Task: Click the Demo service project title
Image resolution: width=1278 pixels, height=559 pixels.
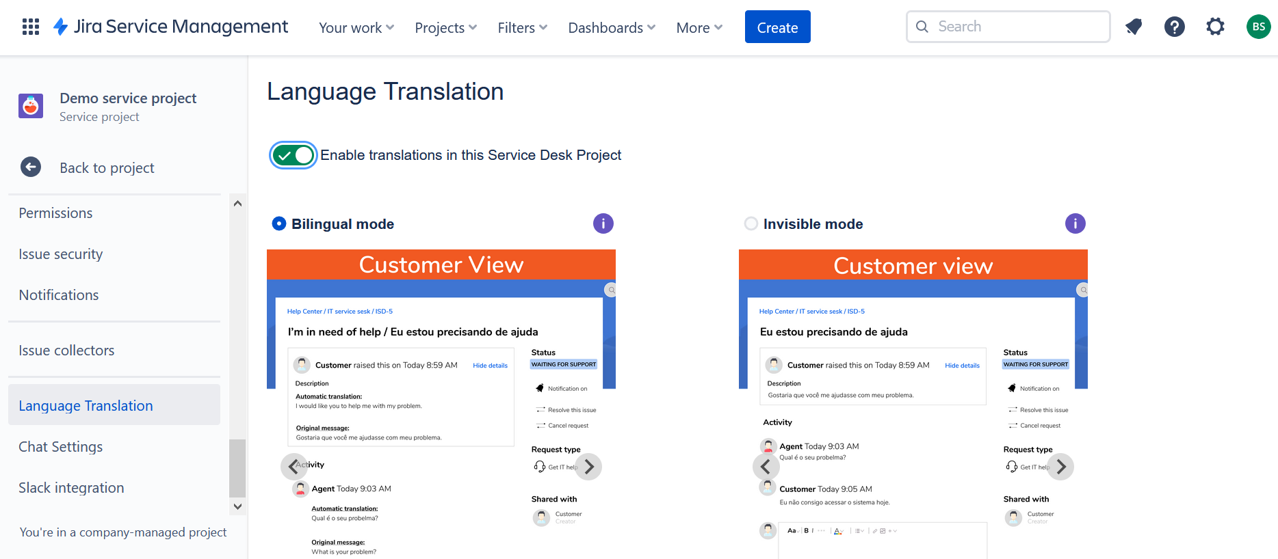Action: [128, 98]
